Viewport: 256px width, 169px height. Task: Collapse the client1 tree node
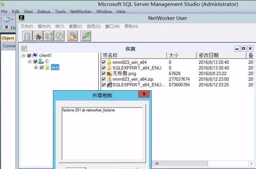[23, 56]
